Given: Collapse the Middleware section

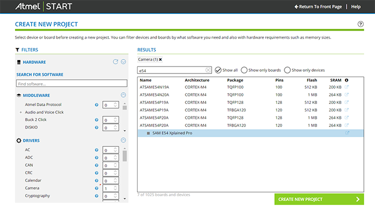Looking at the screenshot, I should pos(123,95).
